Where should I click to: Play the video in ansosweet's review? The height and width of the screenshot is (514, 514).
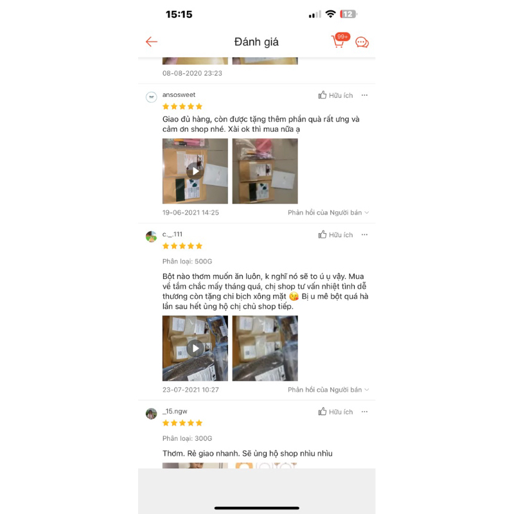195,171
